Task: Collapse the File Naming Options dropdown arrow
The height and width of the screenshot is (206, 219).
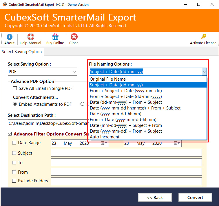Action: pos(204,72)
